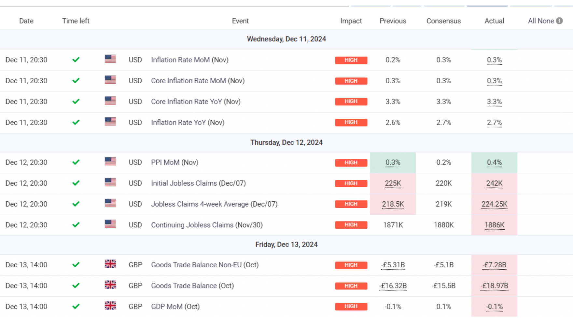
Task: Click the Impact column header
Action: coord(351,21)
